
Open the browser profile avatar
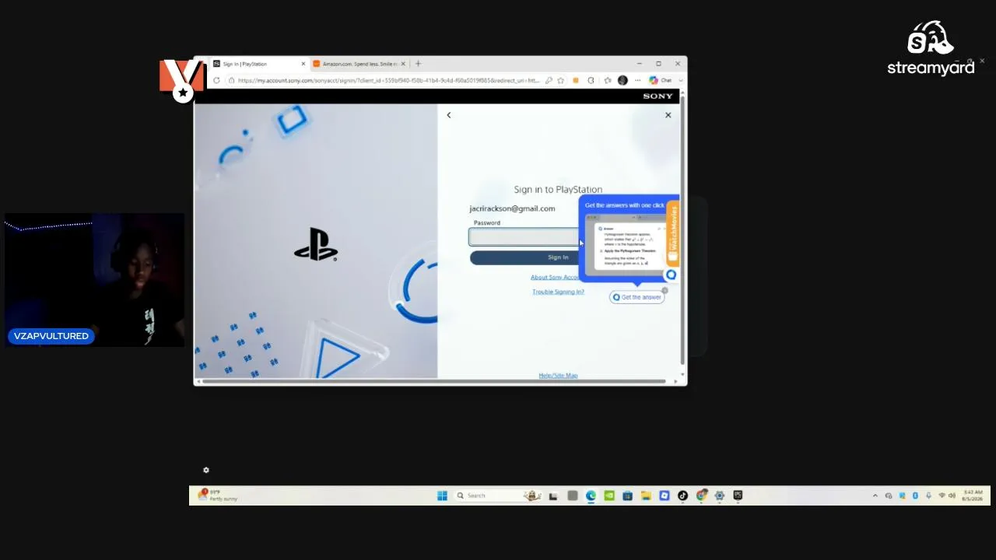pos(622,80)
